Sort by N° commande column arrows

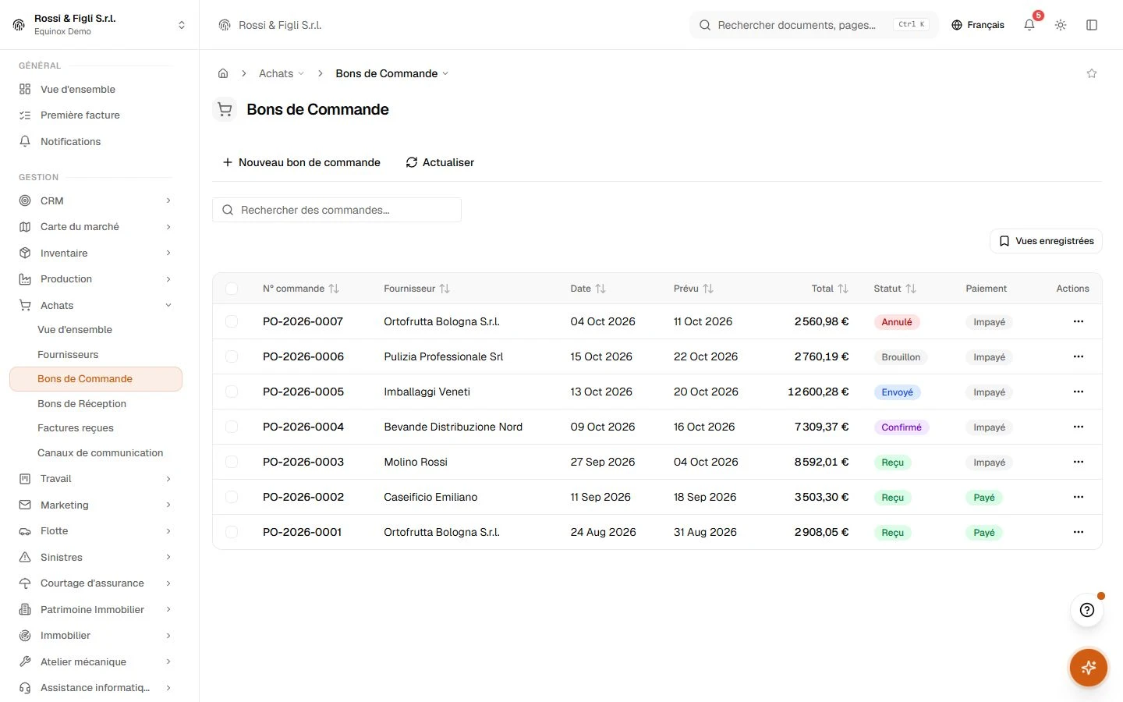(334, 289)
